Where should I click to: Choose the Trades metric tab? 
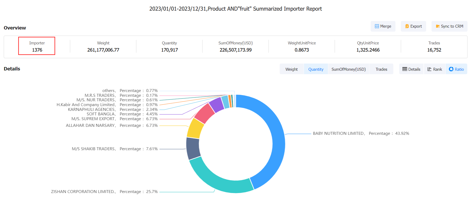click(x=381, y=69)
